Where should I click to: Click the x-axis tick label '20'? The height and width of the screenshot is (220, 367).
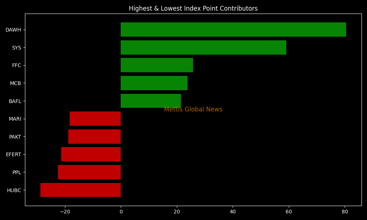[x=177, y=212]
